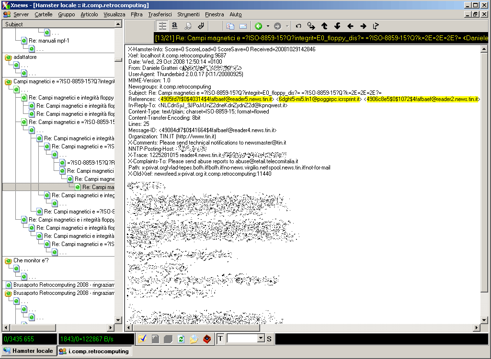The width and height of the screenshot is (491, 359).
Task: Open the combo box next to 'T'
Action: point(261,339)
